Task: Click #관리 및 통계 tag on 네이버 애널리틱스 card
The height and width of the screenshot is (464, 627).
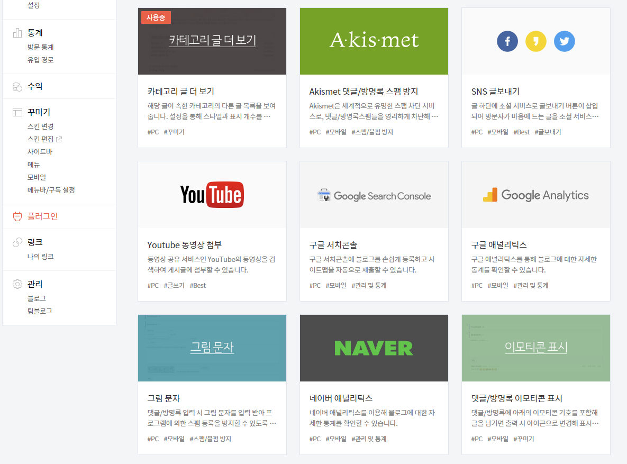Action: pos(369,439)
